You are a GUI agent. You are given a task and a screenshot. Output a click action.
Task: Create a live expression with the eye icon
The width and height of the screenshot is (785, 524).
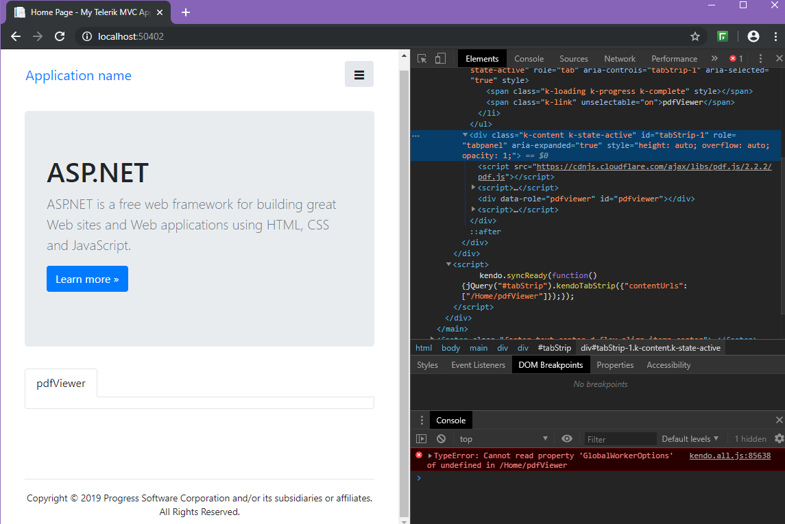(x=567, y=438)
